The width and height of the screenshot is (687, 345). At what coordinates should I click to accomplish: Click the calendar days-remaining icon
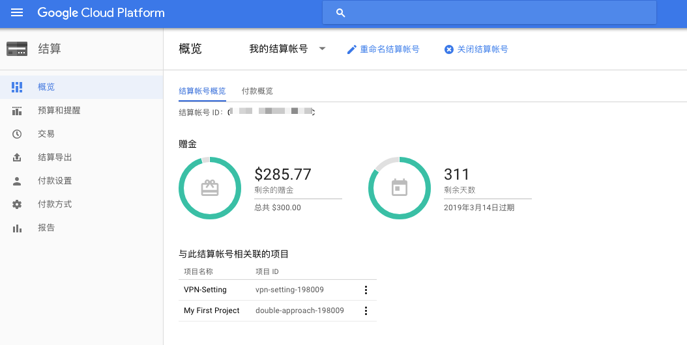(x=400, y=187)
